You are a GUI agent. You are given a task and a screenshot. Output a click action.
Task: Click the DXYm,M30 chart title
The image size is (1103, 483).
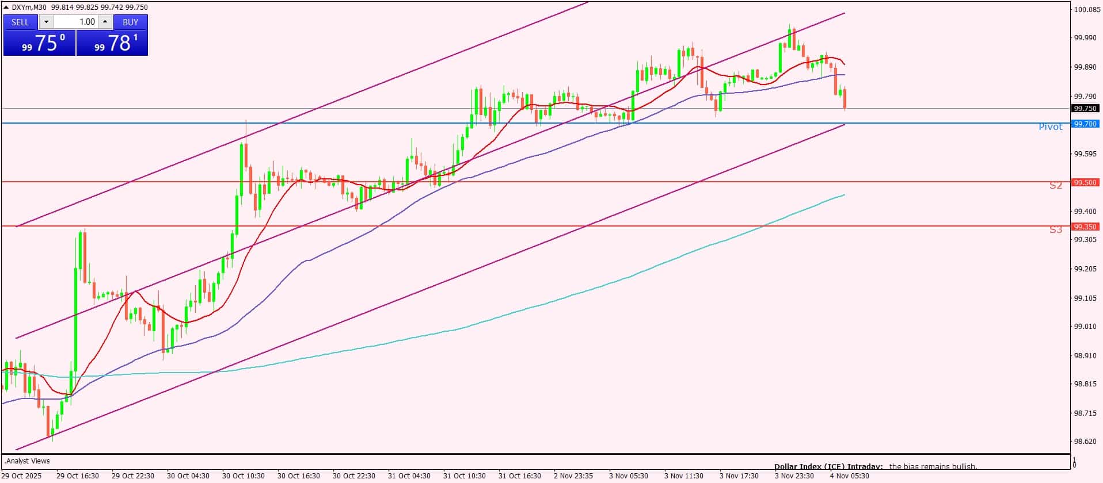(29, 7)
